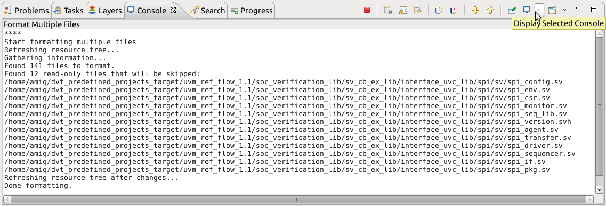Switch to the Layers tab
The image size is (606, 206).
[105, 11]
